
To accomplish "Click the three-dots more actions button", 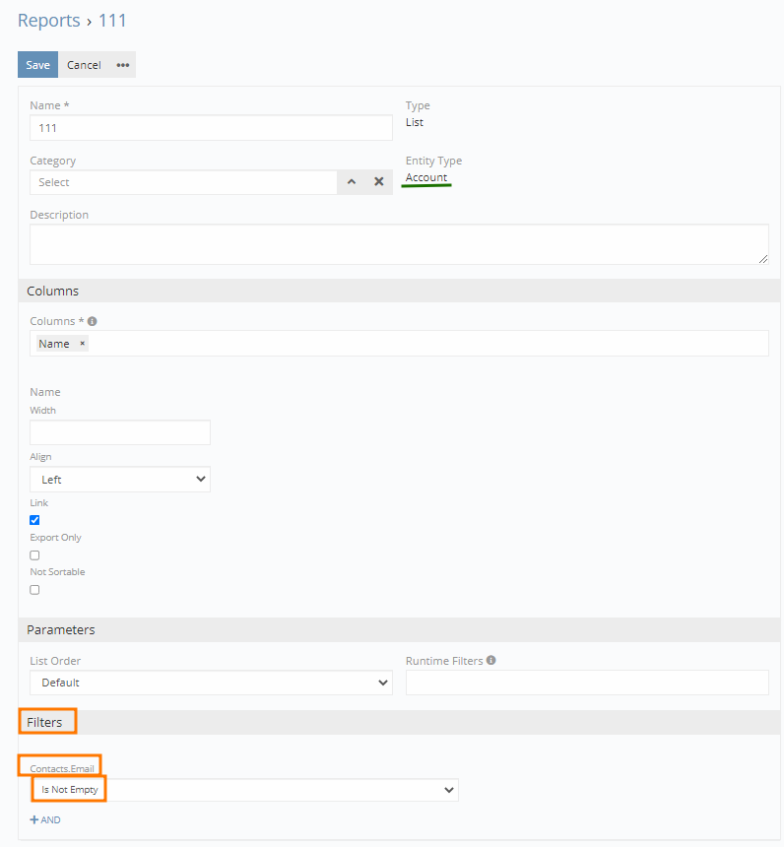I will click(x=123, y=65).
